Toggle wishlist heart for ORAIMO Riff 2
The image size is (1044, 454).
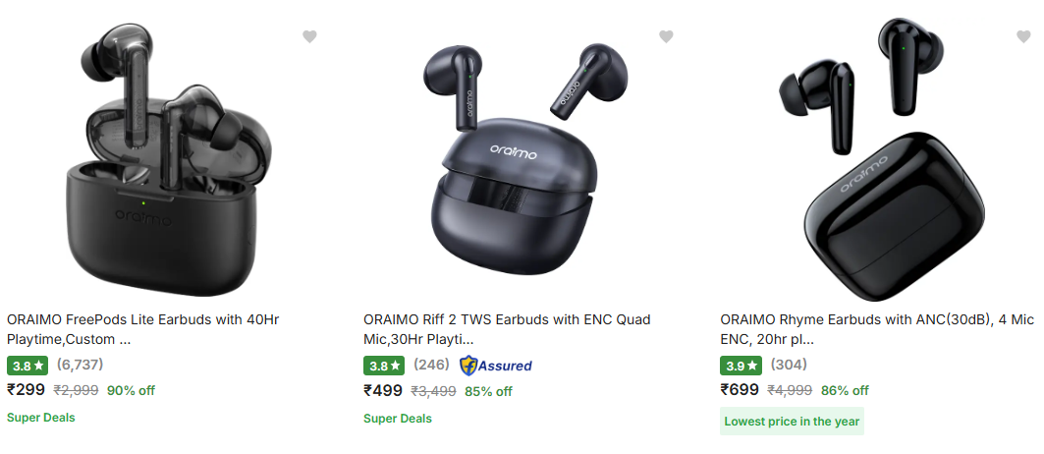pyautogui.click(x=666, y=37)
